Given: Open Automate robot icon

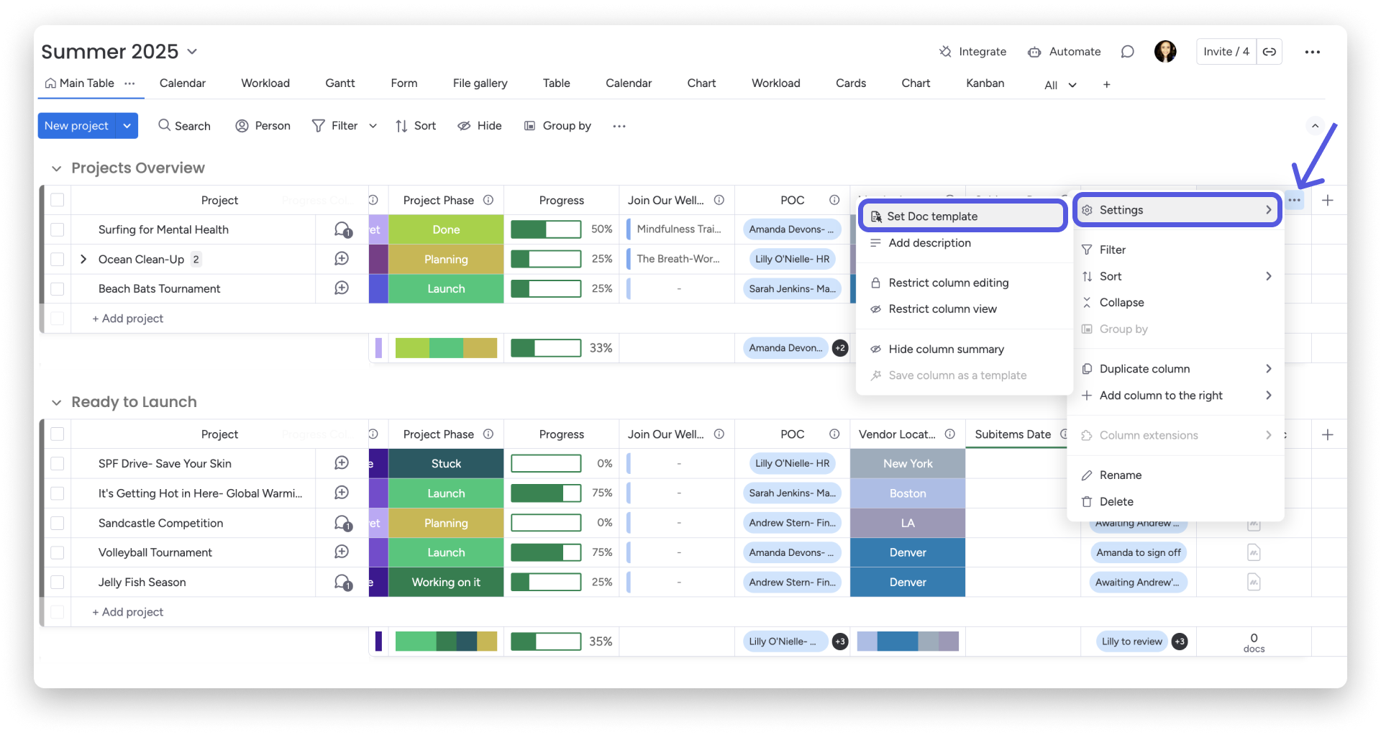Looking at the screenshot, I should tap(1034, 52).
